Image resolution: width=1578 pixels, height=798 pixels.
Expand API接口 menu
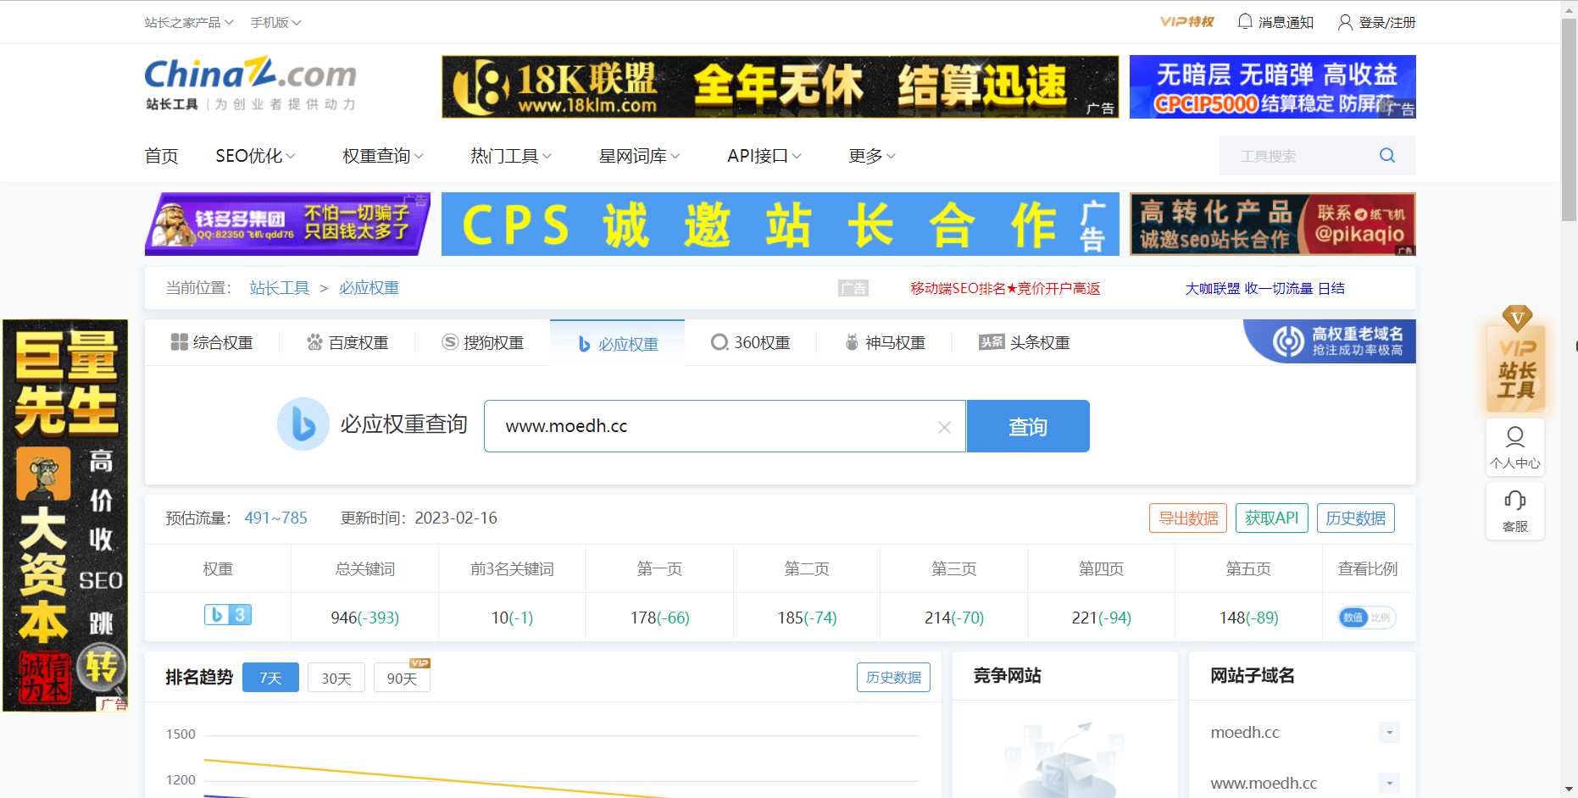coord(764,156)
